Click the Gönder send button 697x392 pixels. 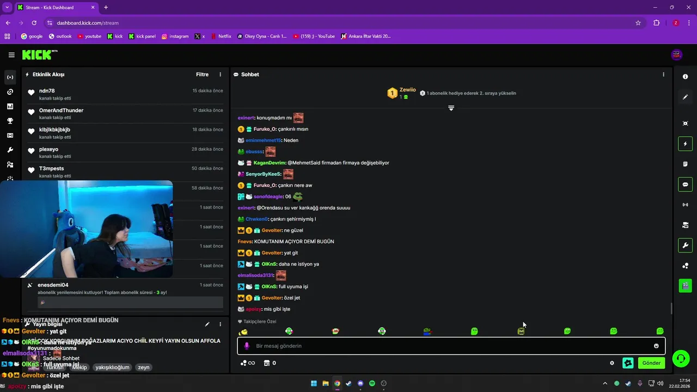click(x=651, y=363)
